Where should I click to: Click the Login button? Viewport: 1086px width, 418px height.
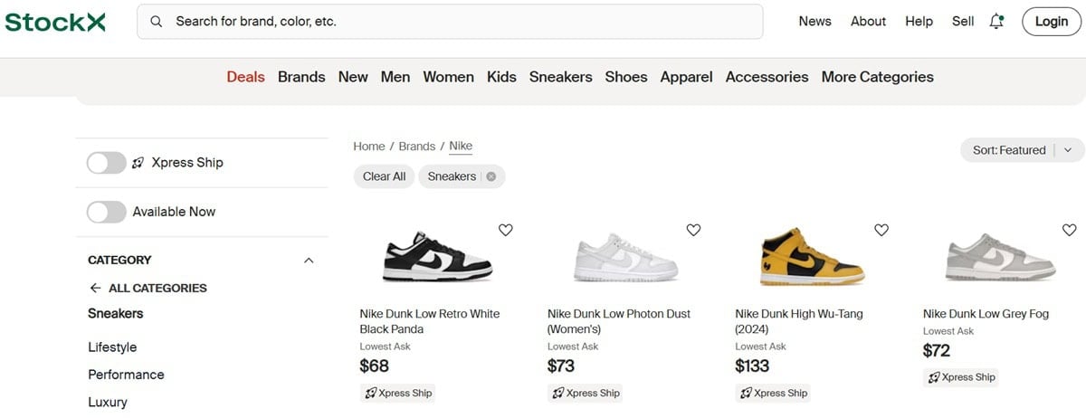[1051, 22]
